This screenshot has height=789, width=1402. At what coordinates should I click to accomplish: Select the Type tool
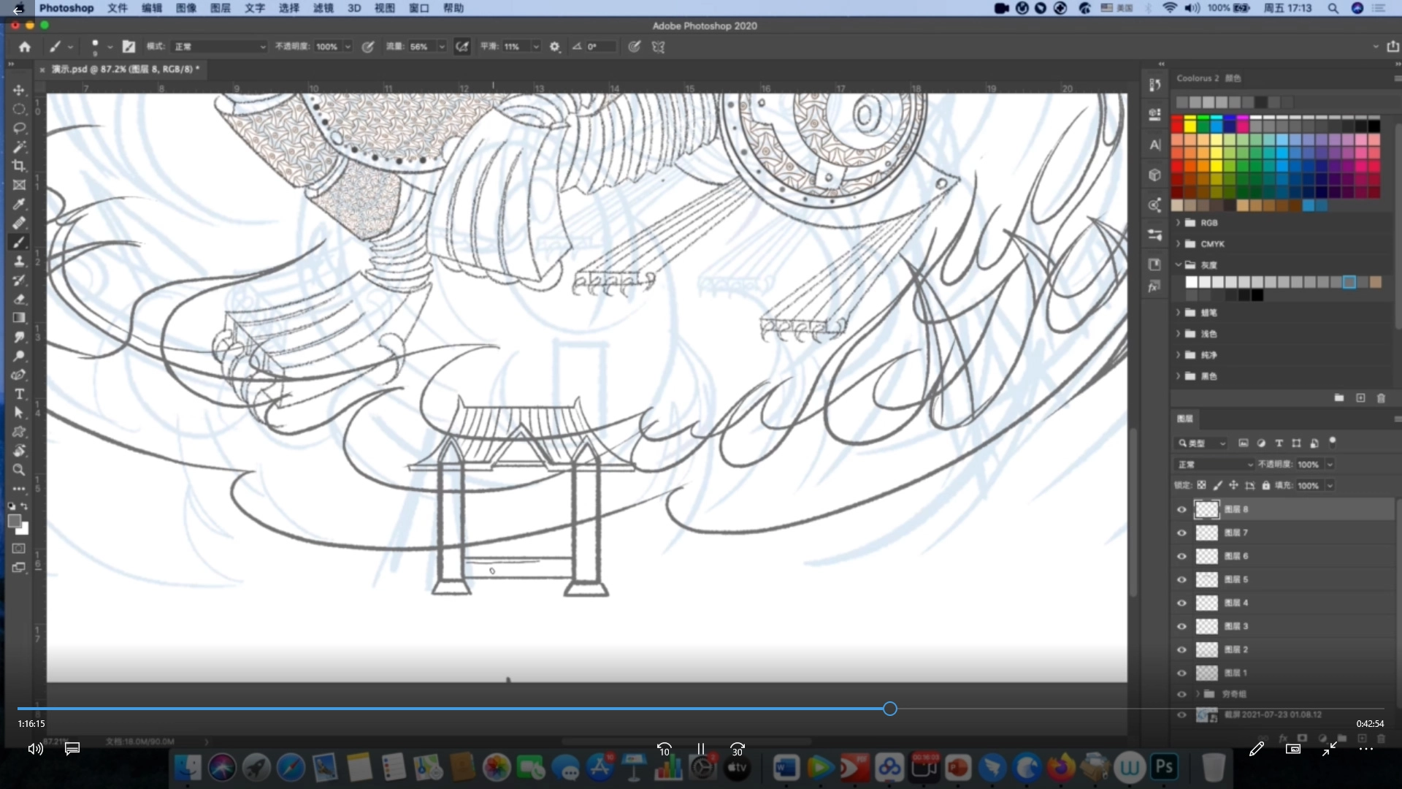tap(19, 394)
